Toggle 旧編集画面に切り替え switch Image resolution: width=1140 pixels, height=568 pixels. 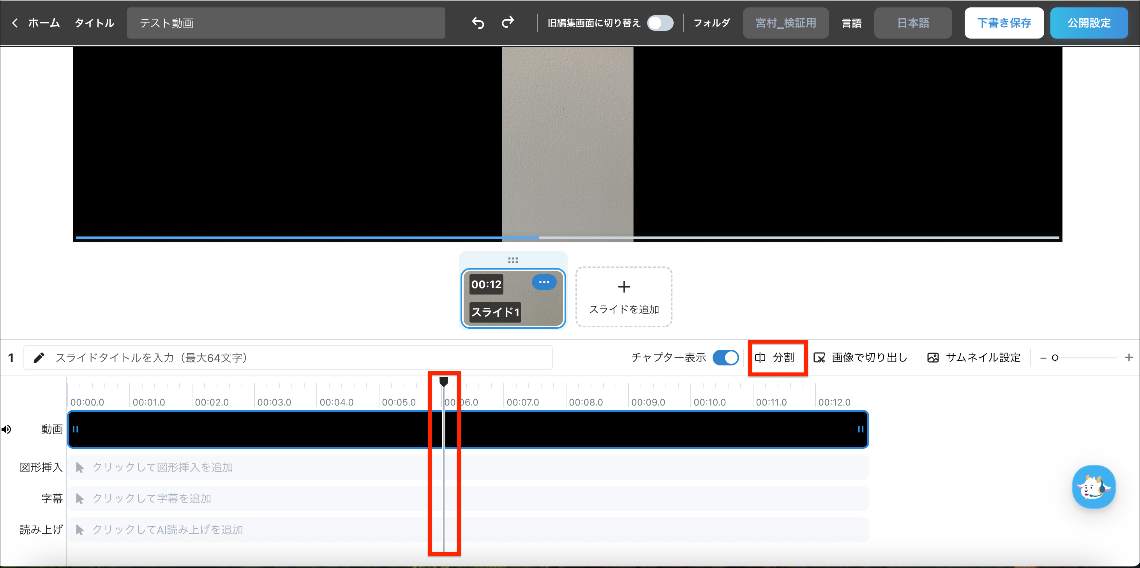(x=660, y=23)
